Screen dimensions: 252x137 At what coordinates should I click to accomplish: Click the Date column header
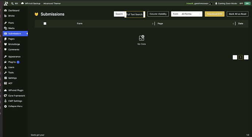(241, 24)
